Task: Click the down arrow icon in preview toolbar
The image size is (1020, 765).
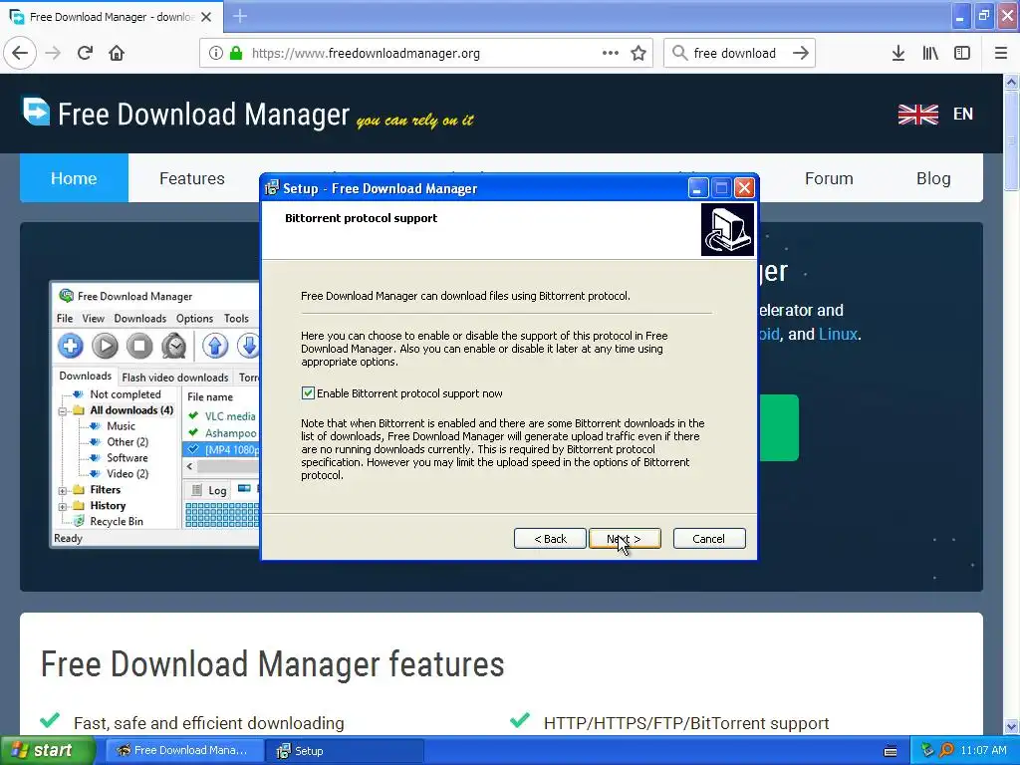Action: [248, 346]
